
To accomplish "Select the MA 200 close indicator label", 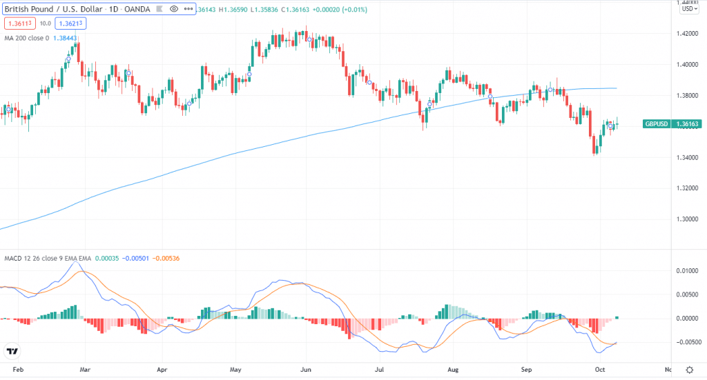I will 27,38.
